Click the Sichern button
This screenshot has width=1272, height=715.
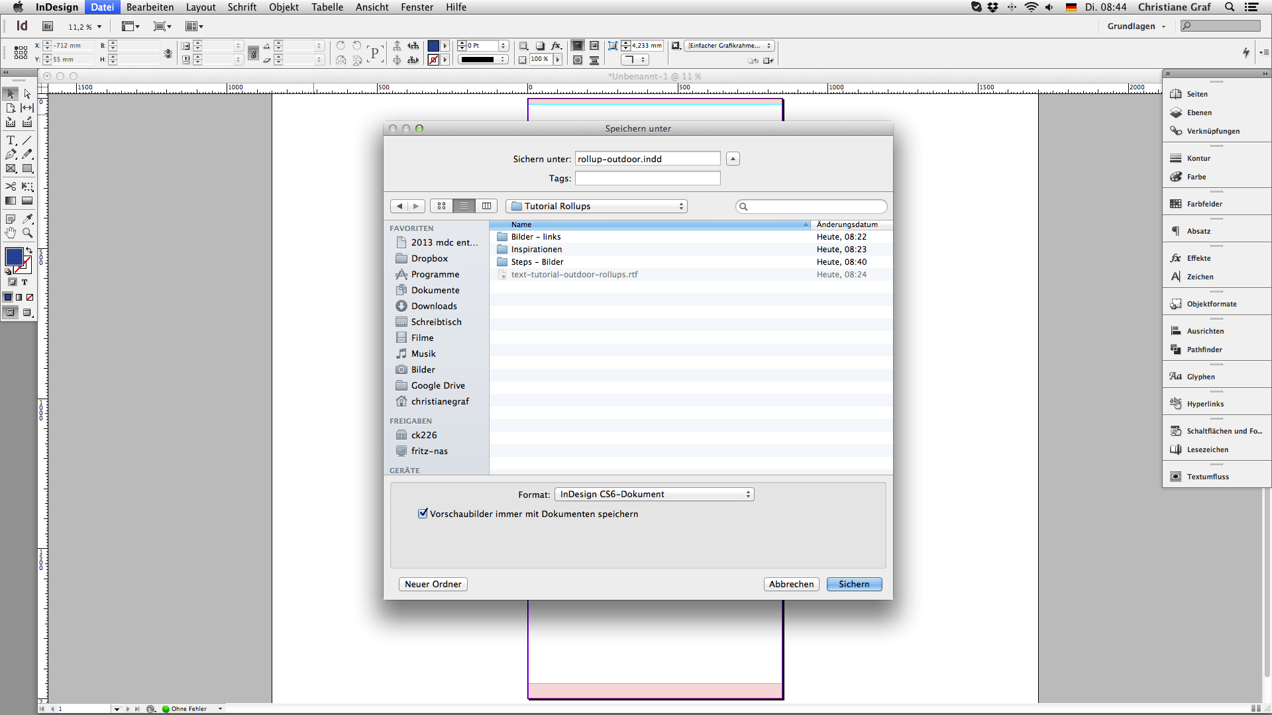853,584
